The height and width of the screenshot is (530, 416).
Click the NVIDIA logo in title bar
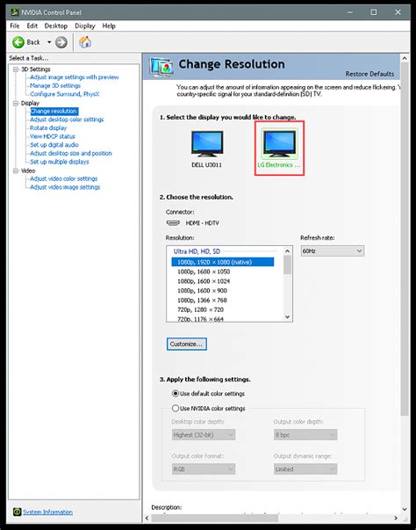[15, 12]
